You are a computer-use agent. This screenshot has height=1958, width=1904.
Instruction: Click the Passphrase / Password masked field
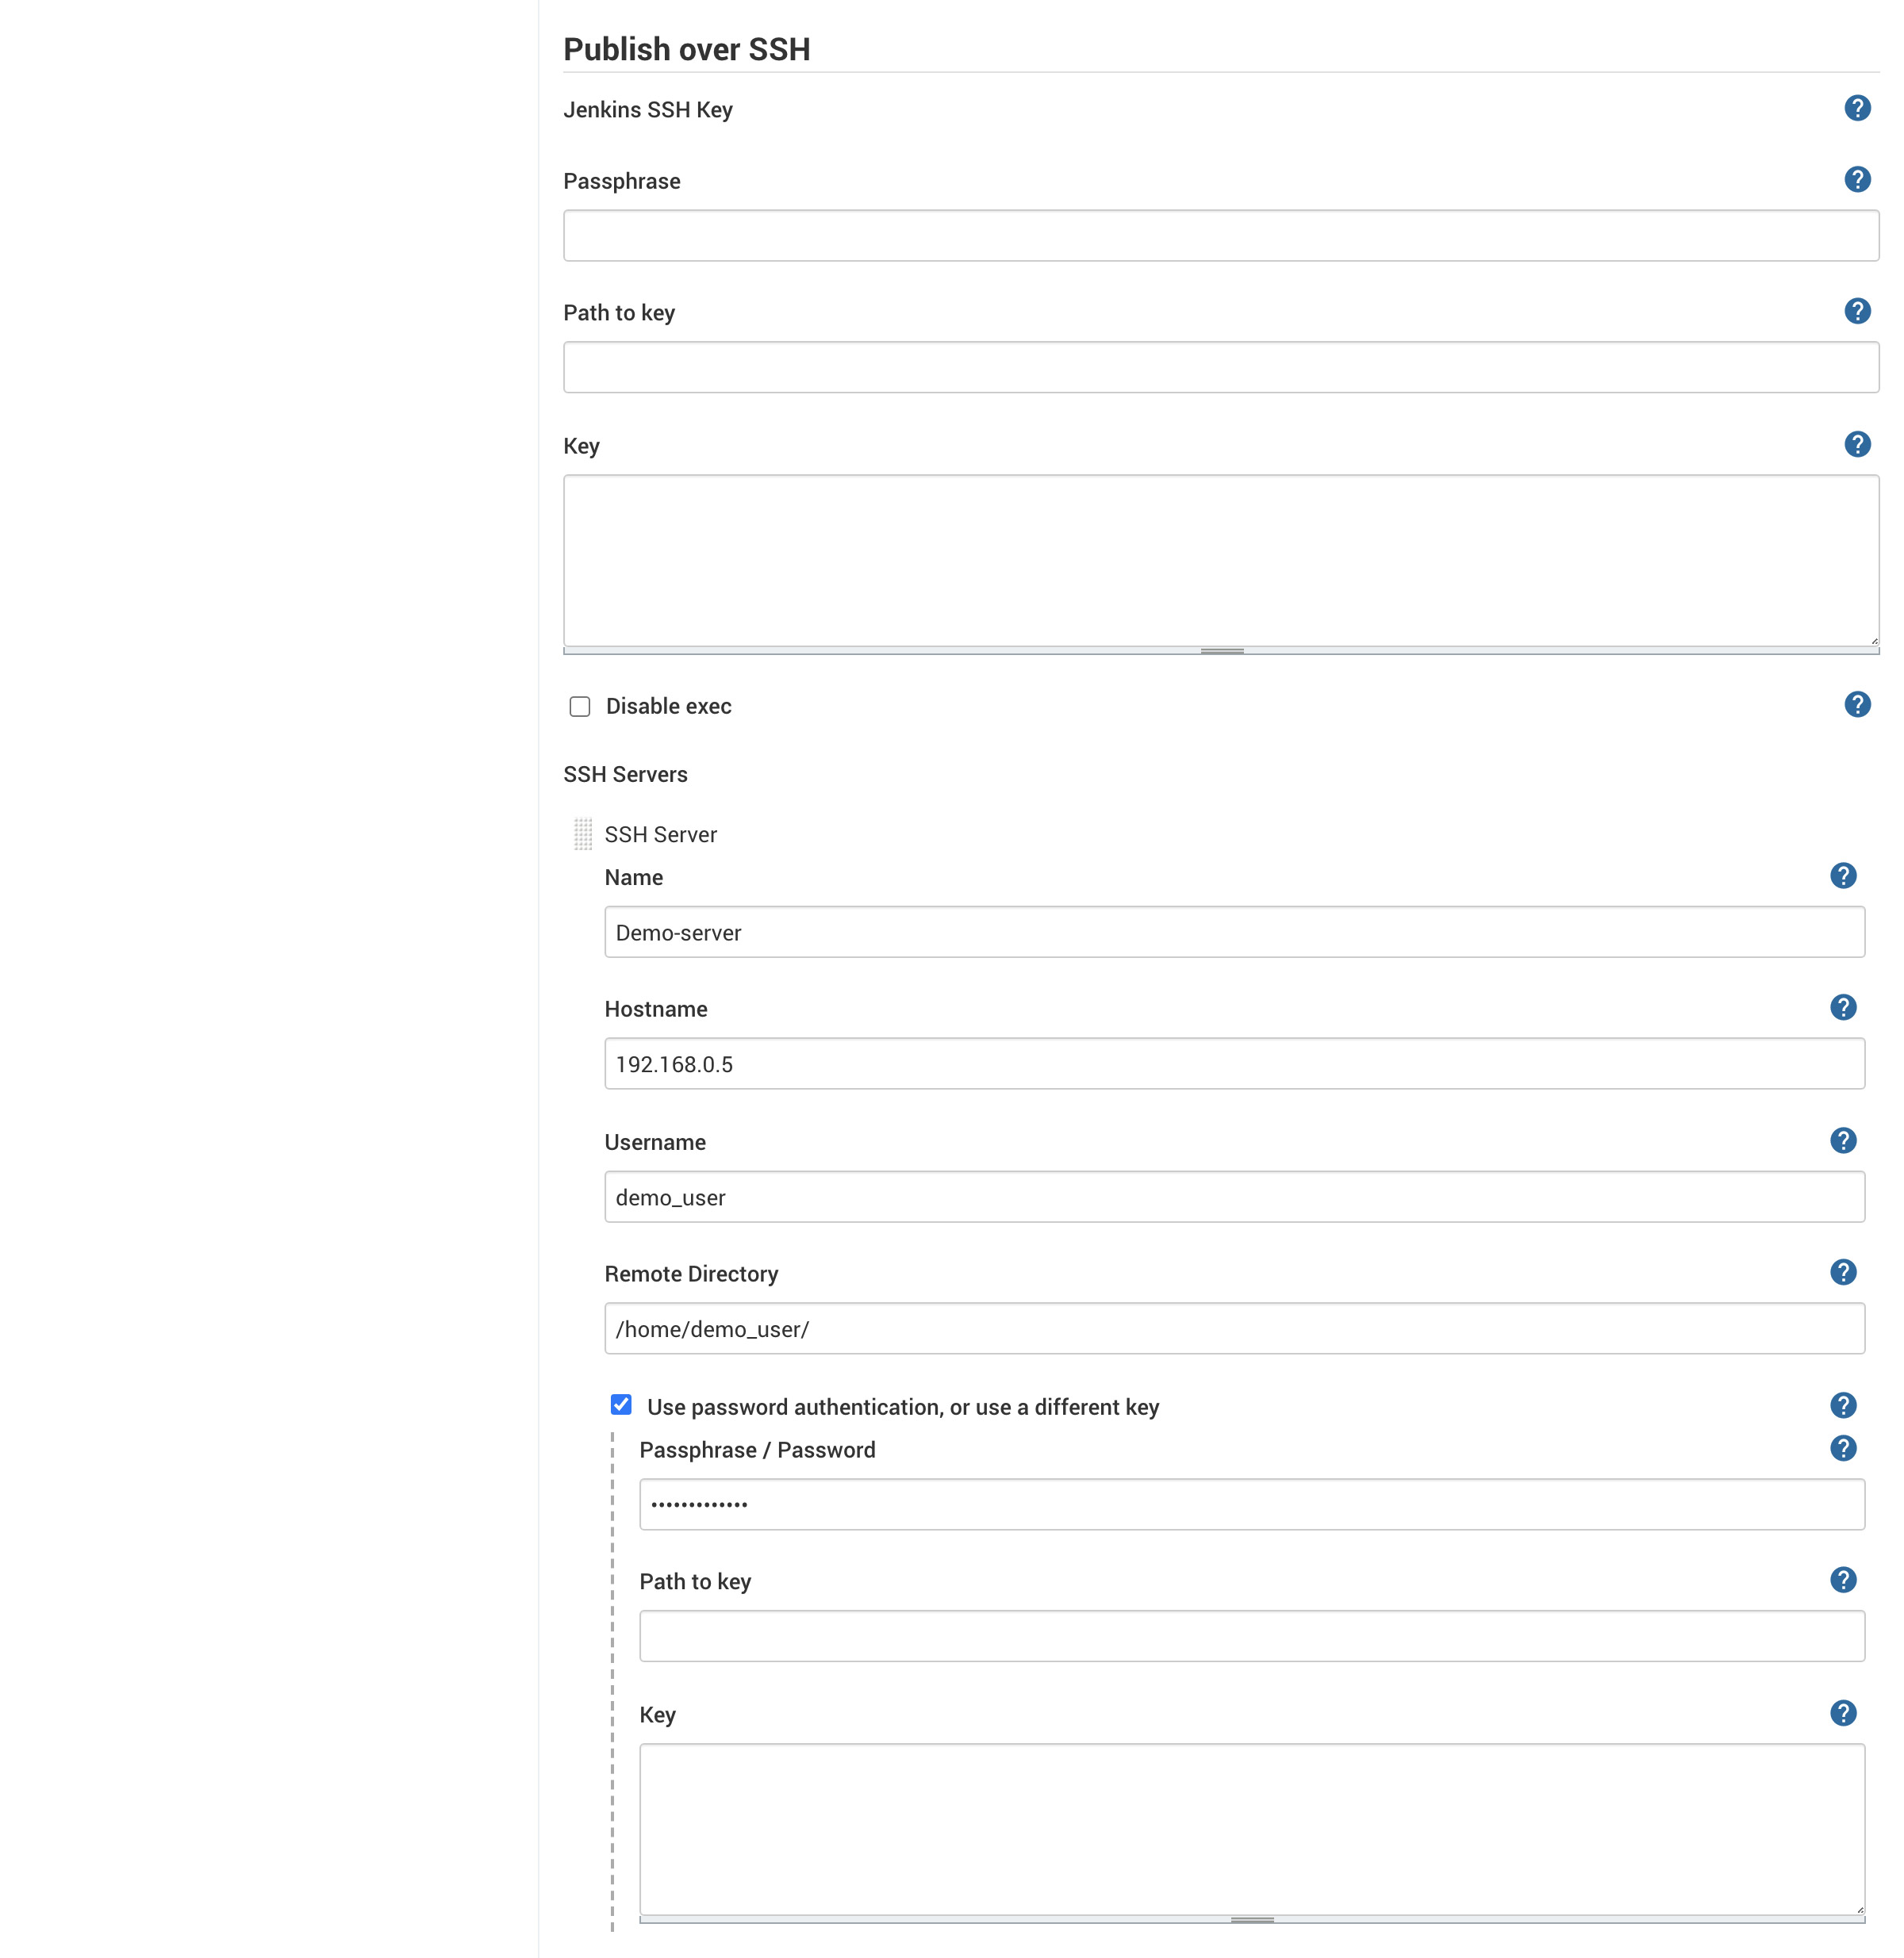1251,1504
